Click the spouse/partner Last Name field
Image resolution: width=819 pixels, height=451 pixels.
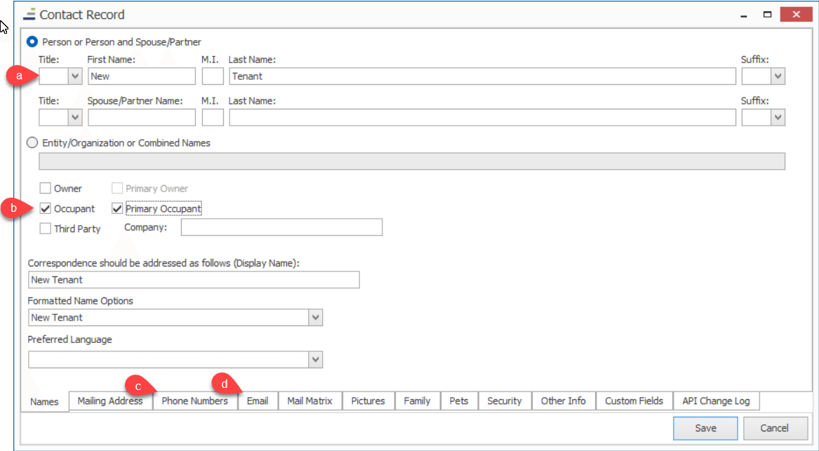point(483,117)
